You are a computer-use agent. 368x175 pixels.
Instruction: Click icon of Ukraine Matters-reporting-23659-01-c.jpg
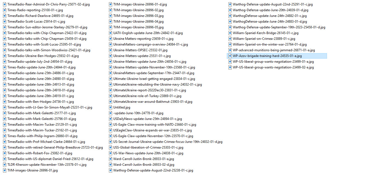pos(111,39)
